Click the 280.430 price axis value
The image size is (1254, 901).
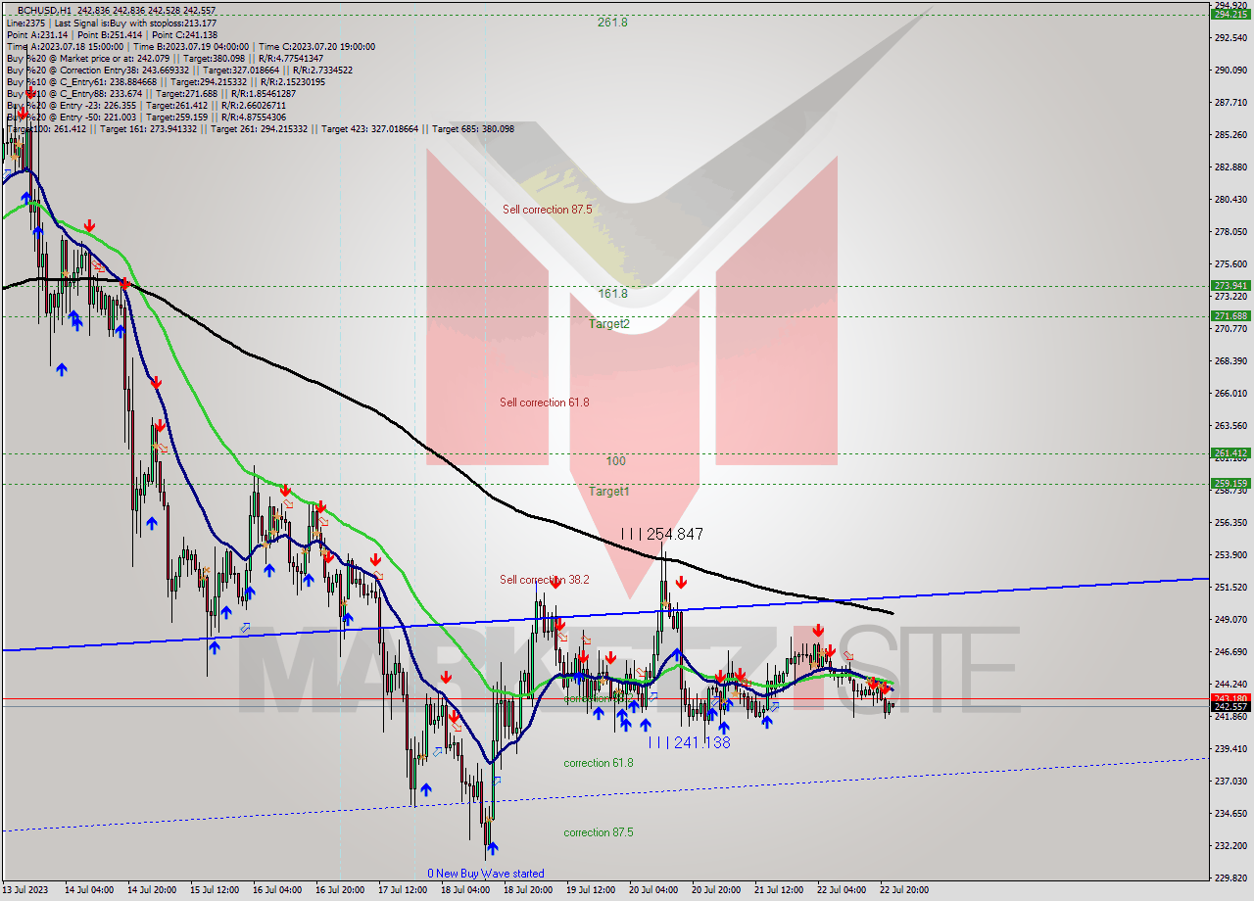coord(1230,199)
